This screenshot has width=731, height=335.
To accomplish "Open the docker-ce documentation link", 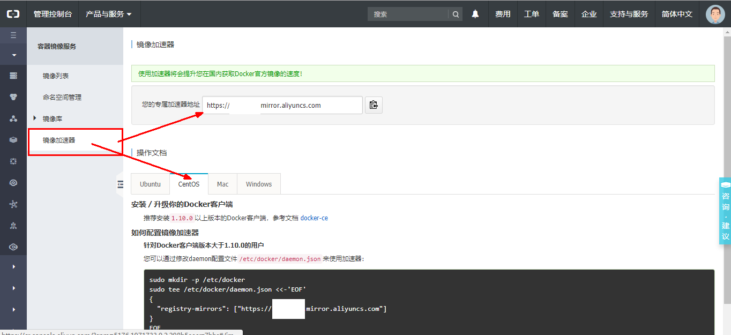I will click(x=314, y=218).
